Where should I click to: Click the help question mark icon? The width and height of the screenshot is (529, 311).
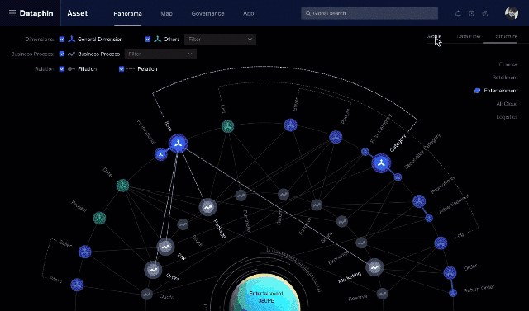[x=485, y=13]
